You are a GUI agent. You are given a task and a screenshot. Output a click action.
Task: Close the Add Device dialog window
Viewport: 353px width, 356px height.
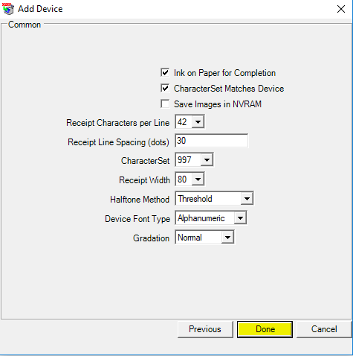click(341, 9)
